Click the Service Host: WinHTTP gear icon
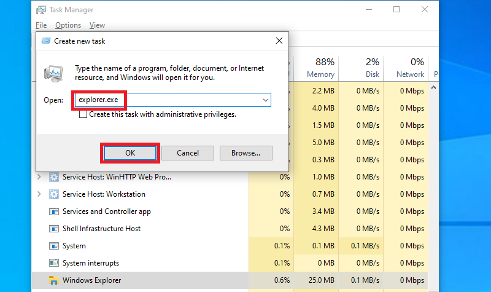The height and width of the screenshot is (292, 491). [54, 177]
